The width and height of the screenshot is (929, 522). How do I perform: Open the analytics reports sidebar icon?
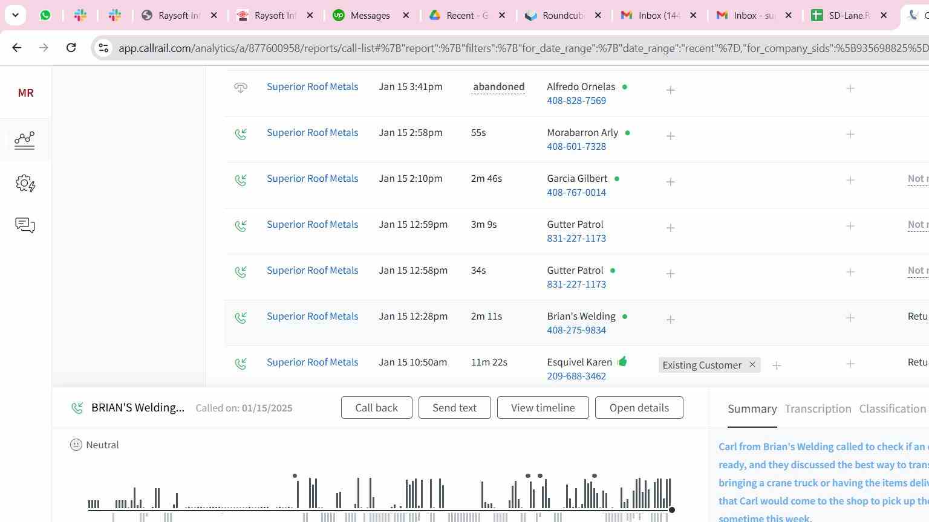point(25,140)
